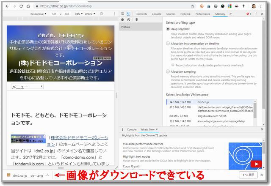Click the first extension icon after the star

pos(202,6)
